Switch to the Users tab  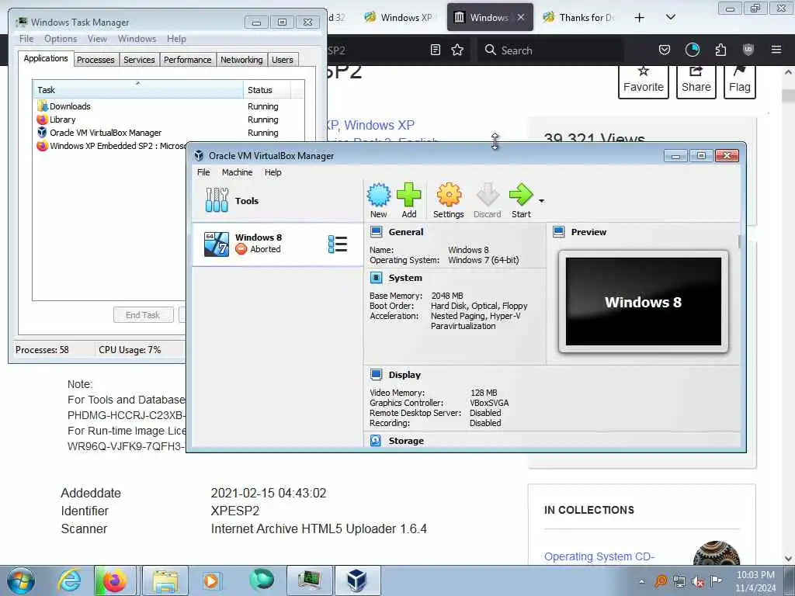[283, 60]
